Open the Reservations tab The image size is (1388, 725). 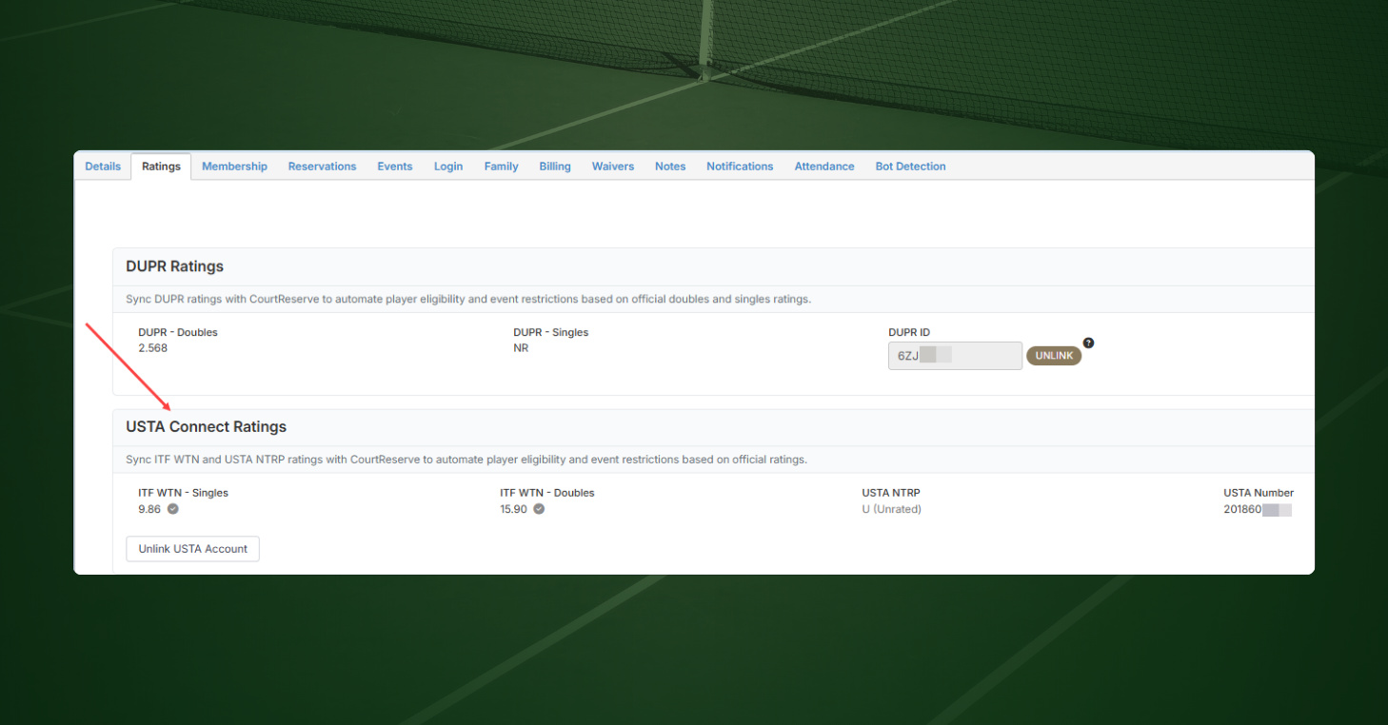322,167
